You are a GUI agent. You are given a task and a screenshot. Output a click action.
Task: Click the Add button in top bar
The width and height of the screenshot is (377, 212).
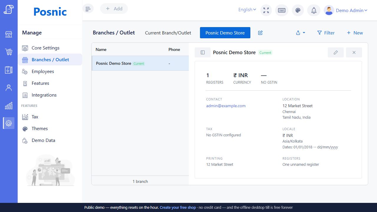coord(114,9)
